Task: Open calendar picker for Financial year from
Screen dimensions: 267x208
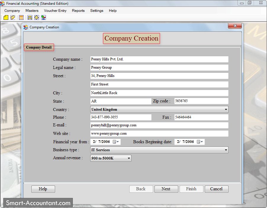Action: coord(116,142)
